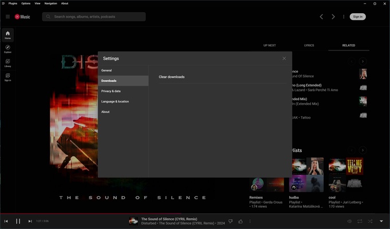
Task: Click Gerda Crous playlist author link
Action: pyautogui.click(x=273, y=202)
